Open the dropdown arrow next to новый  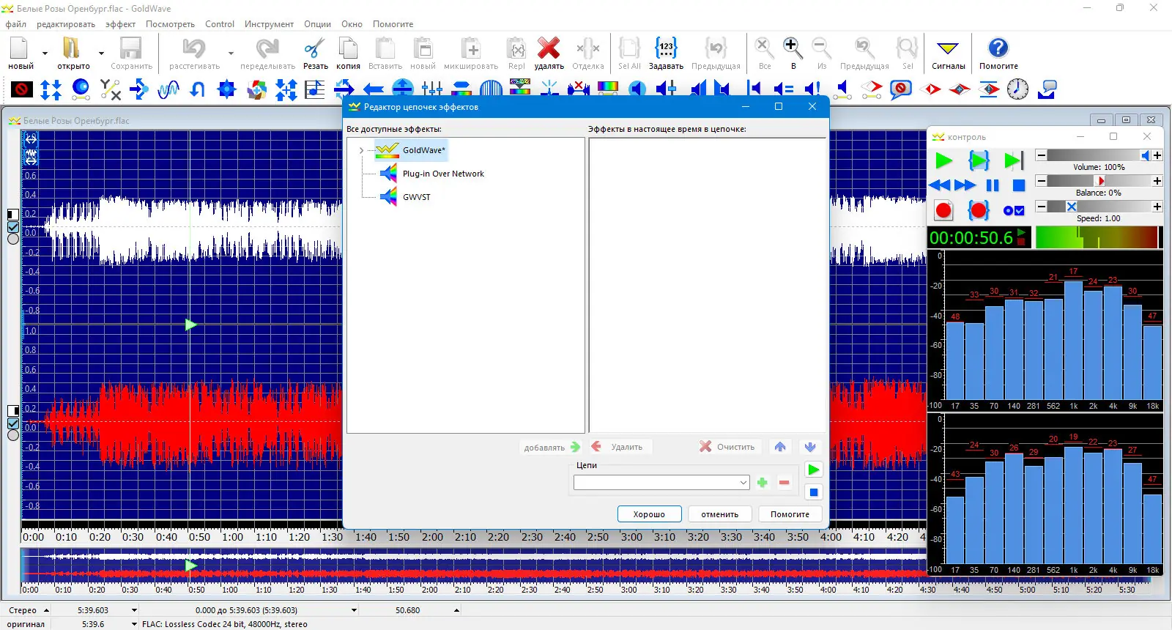click(45, 53)
